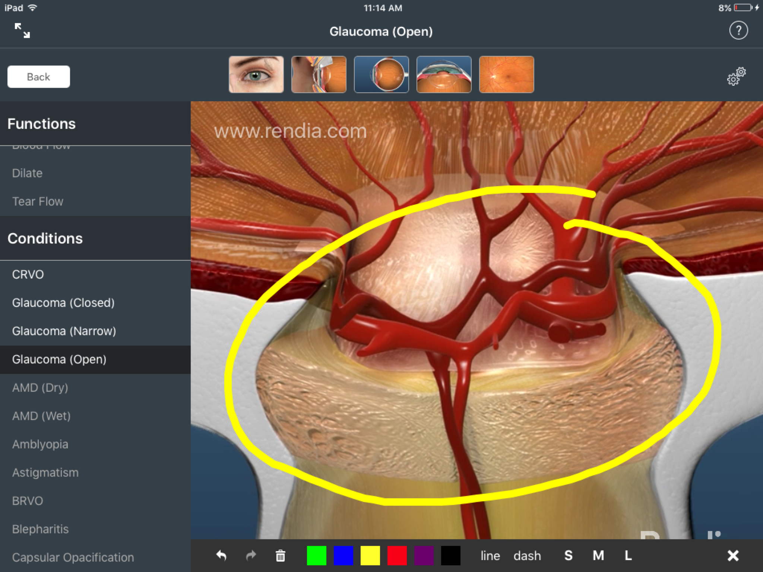Toggle fullscreen with the expand arrows icon
The width and height of the screenshot is (763, 572).
click(22, 31)
